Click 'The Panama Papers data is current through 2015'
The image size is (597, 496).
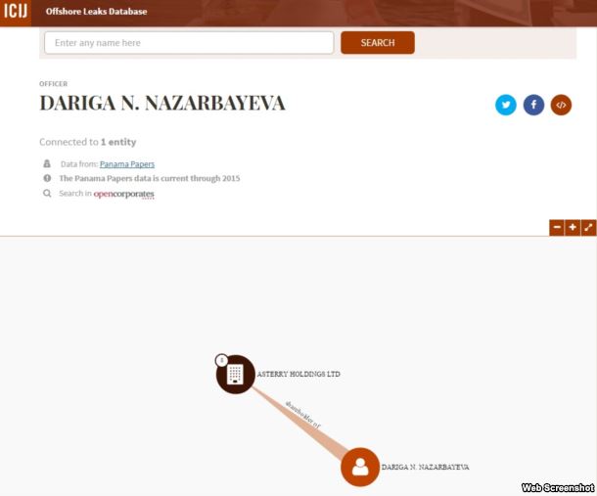pos(149,178)
